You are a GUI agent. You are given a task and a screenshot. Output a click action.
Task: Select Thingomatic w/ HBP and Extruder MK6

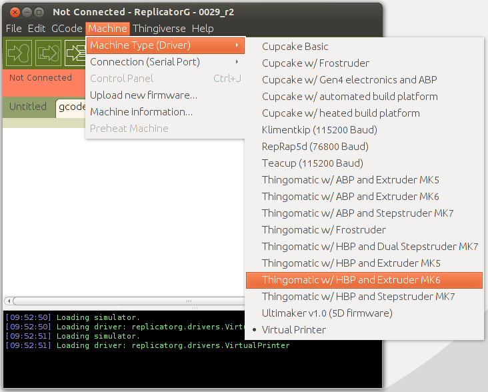click(351, 279)
